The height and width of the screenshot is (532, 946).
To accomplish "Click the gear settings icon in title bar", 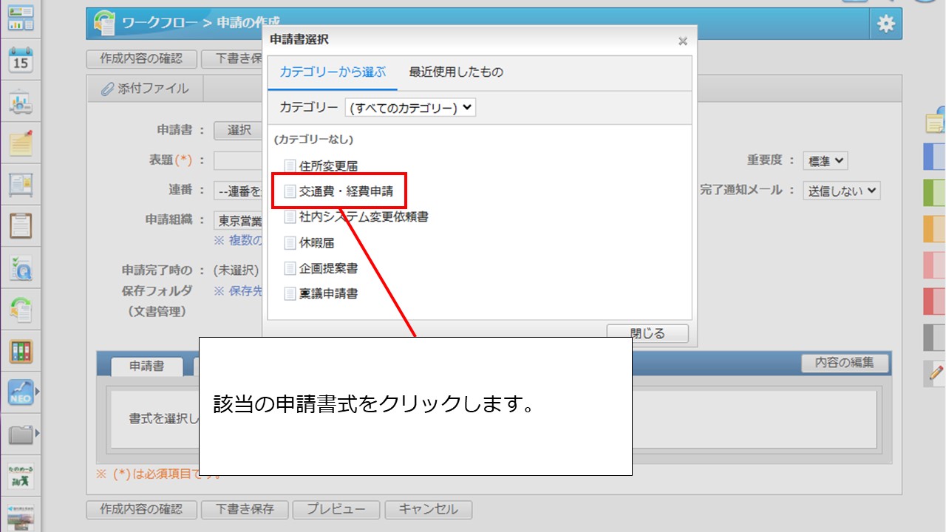I will coord(885,23).
